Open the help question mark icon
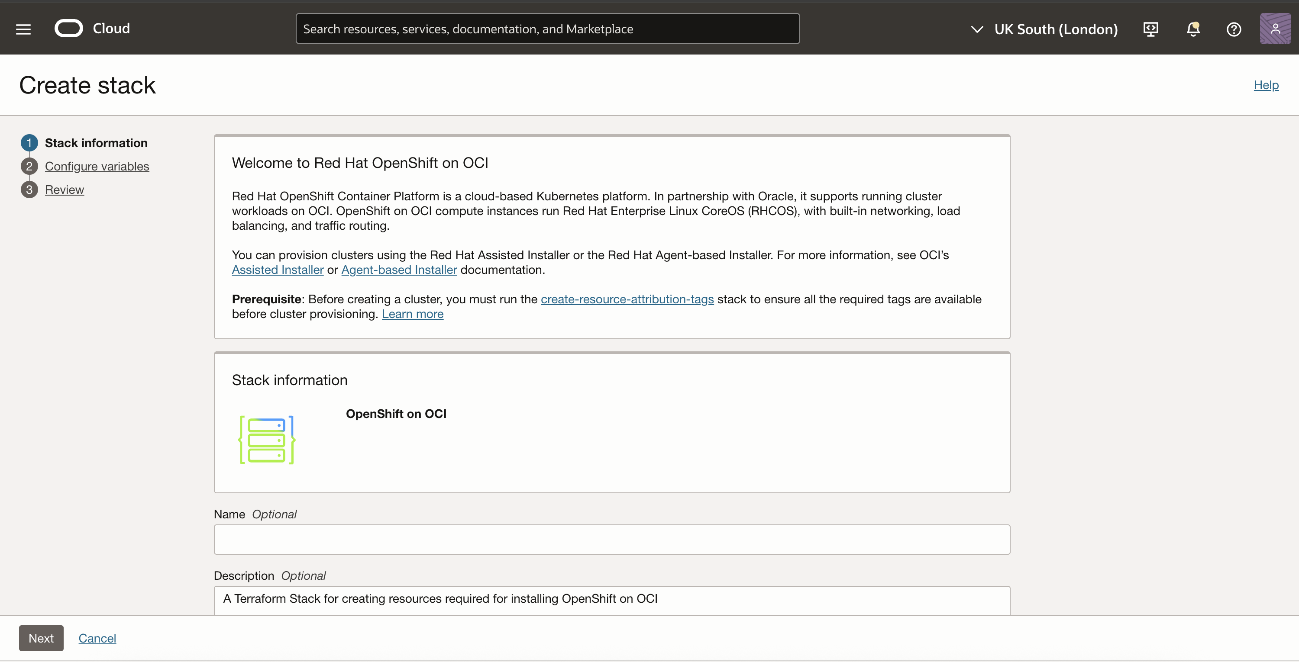Screen dimensions: 1299x662 1234,29
